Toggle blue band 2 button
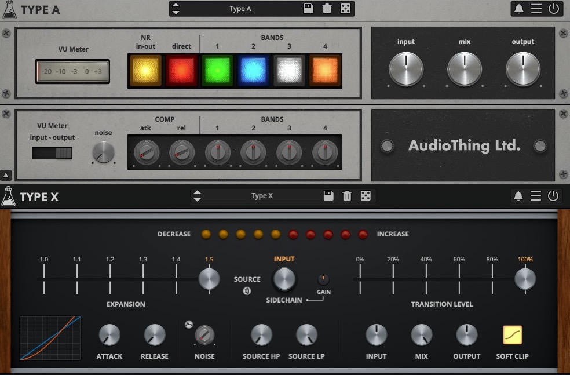 pyautogui.click(x=253, y=71)
